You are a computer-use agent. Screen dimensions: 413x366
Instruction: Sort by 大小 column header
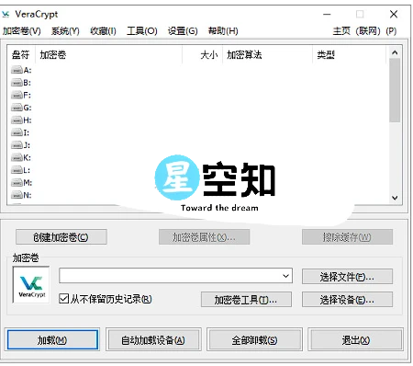(203, 55)
